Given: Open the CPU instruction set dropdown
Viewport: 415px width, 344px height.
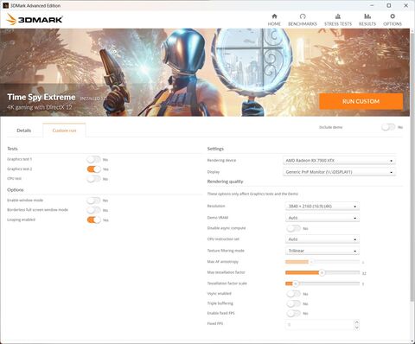Looking at the screenshot, I should (322, 239).
